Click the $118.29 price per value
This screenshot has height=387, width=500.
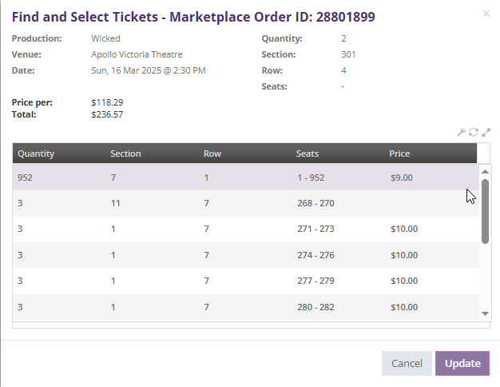click(x=107, y=102)
